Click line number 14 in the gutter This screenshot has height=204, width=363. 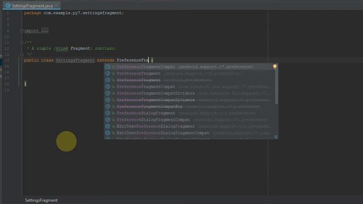7,60
